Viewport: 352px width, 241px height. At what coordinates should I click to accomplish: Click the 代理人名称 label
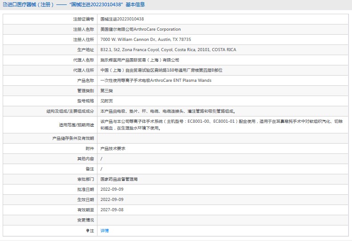[x=84, y=60]
